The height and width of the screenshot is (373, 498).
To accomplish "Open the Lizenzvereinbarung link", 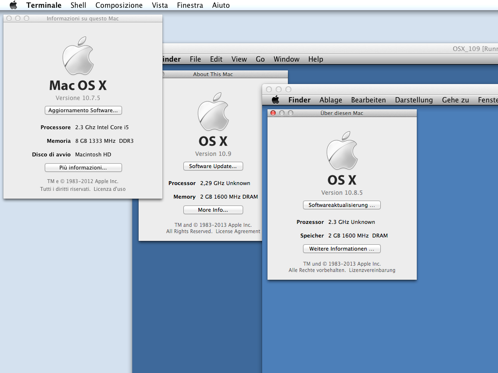I will pos(372,270).
